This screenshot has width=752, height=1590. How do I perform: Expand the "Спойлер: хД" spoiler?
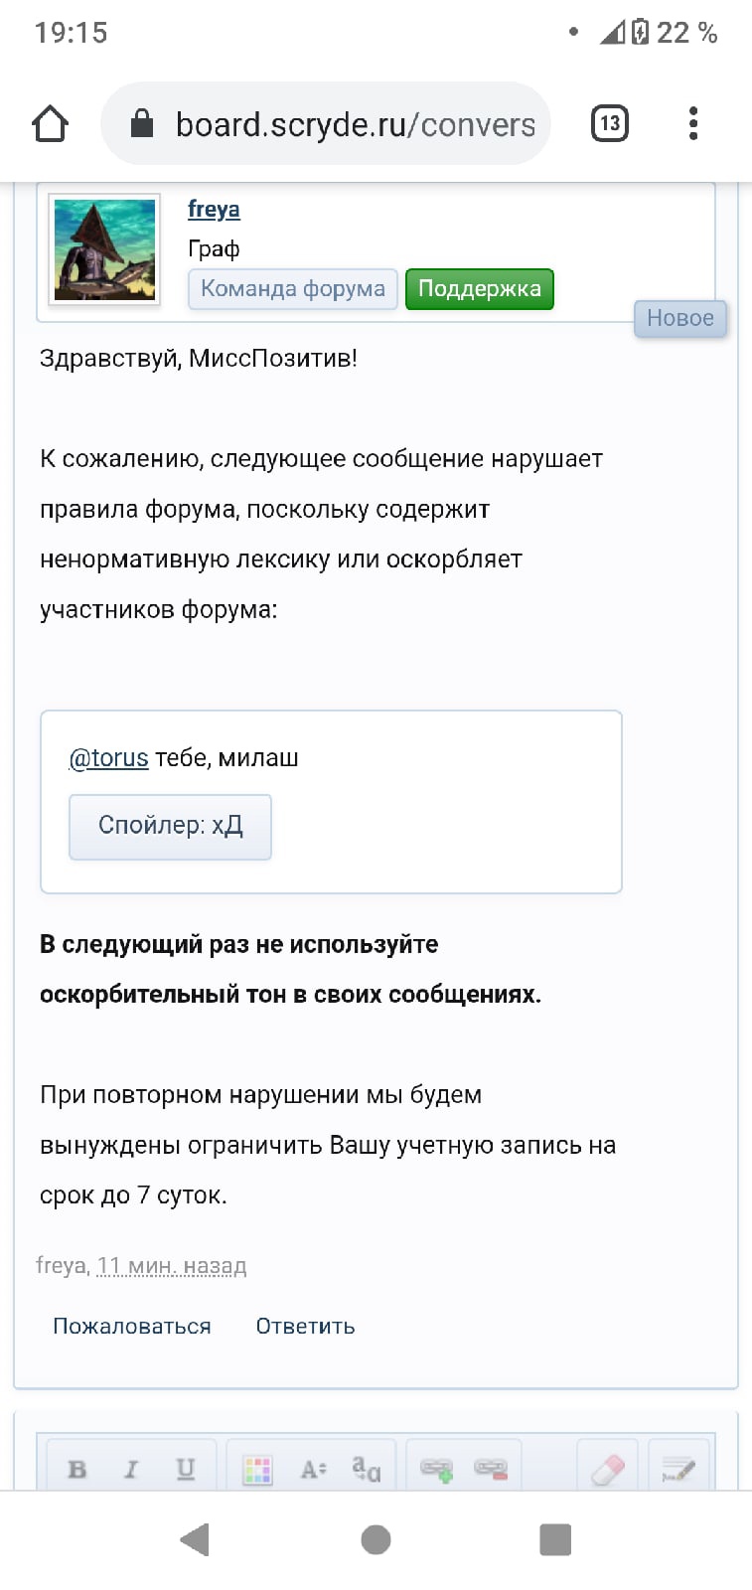coord(170,826)
